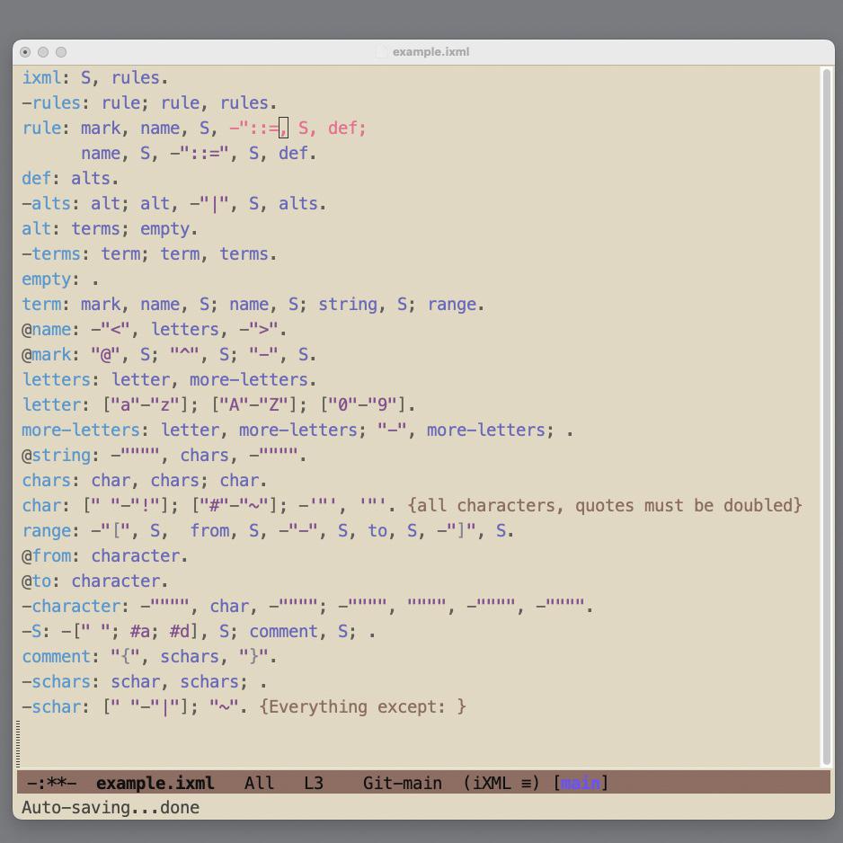Click the vertical scrollbar on the right
This screenshot has height=843, width=843.
tap(826, 417)
